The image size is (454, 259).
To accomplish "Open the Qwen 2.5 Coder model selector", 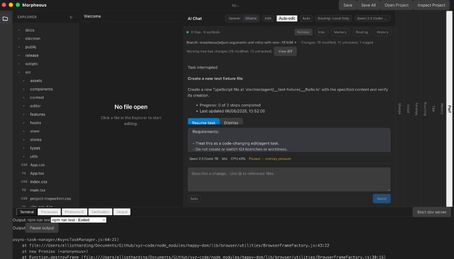I will pos(372,19).
